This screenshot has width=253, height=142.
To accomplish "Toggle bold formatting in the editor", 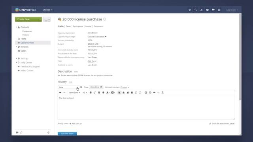I will coord(91,93).
